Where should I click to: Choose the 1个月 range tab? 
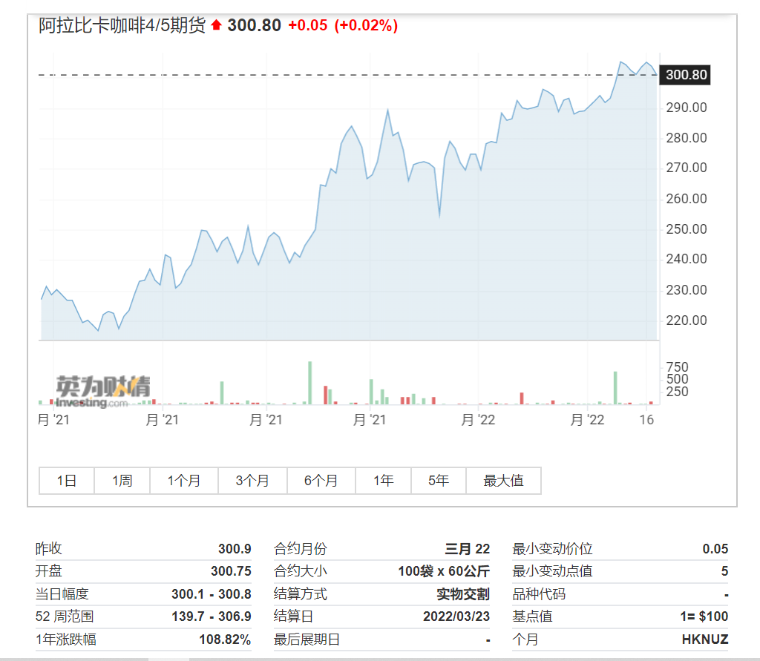[184, 480]
